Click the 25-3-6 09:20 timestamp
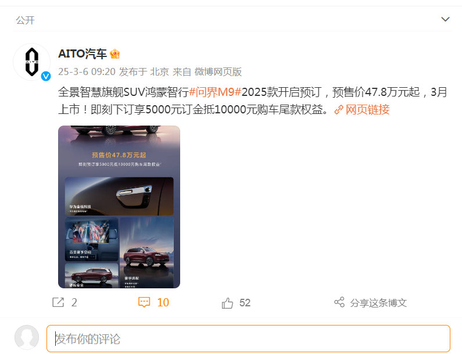 click(x=87, y=71)
